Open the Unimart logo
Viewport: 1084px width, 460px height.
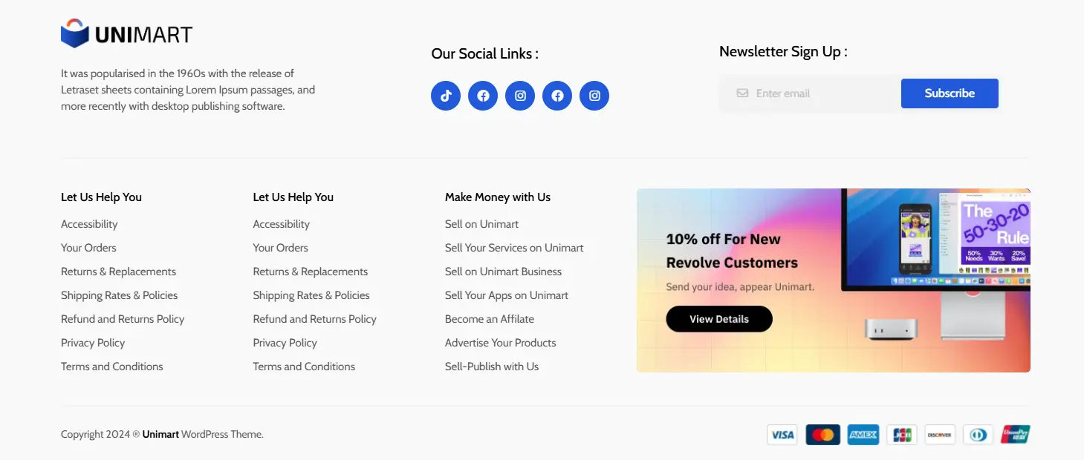point(125,32)
